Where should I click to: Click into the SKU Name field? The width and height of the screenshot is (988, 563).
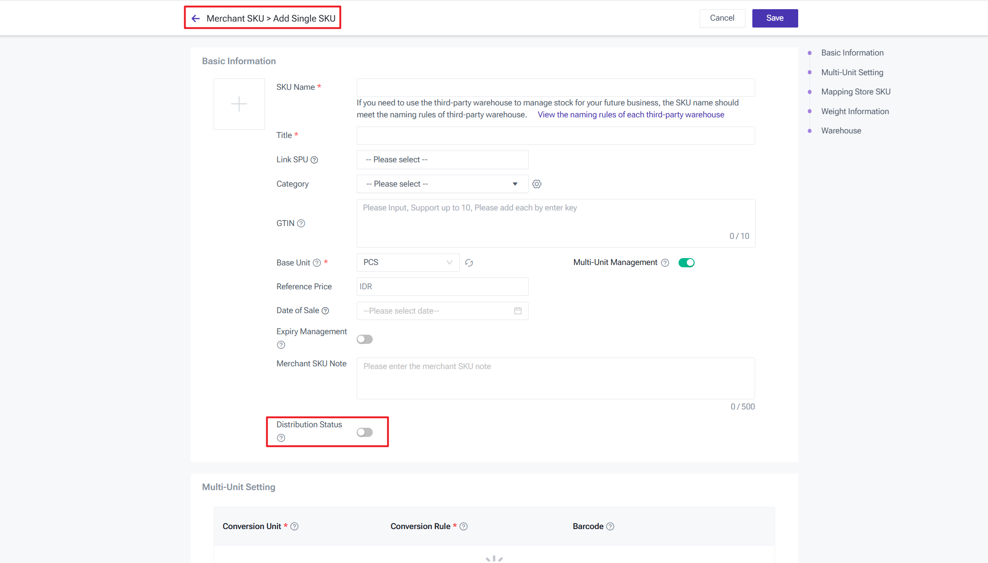tap(555, 88)
